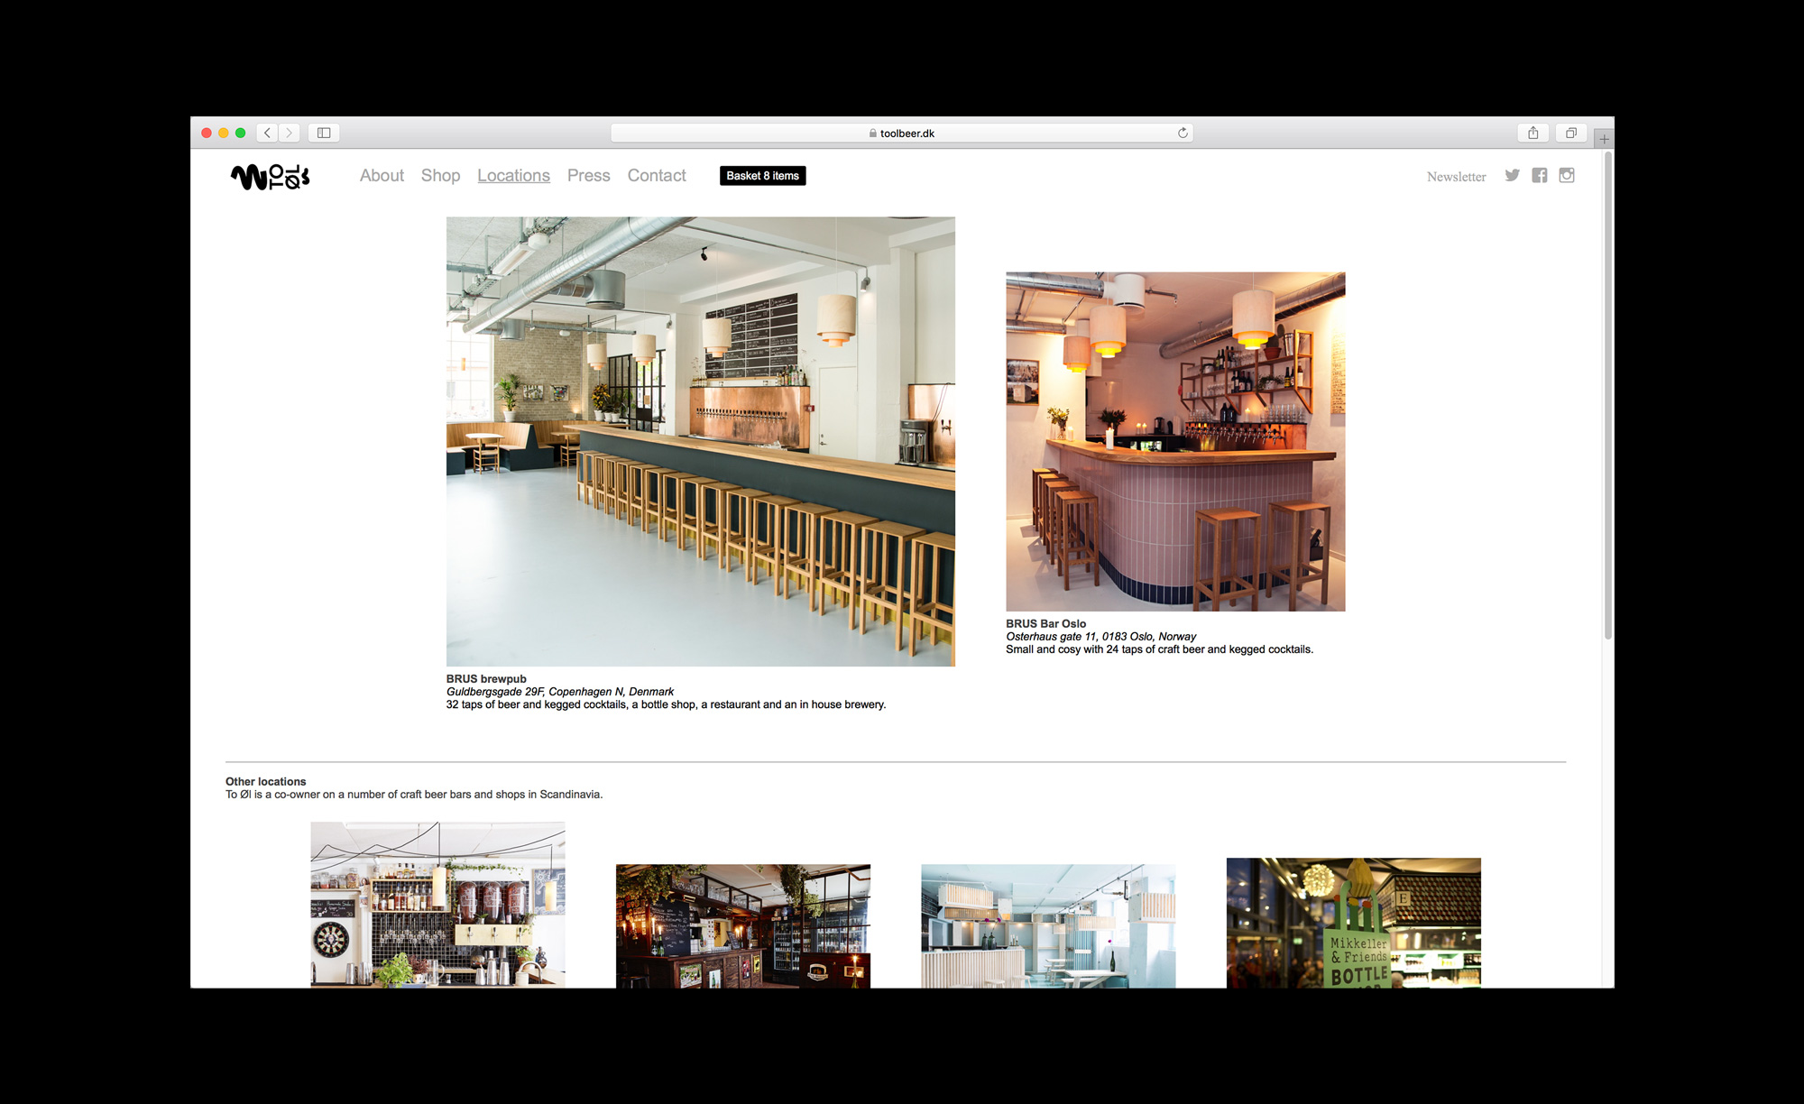The width and height of the screenshot is (1804, 1104).
Task: Show all tabs overview button
Action: click(x=1571, y=133)
